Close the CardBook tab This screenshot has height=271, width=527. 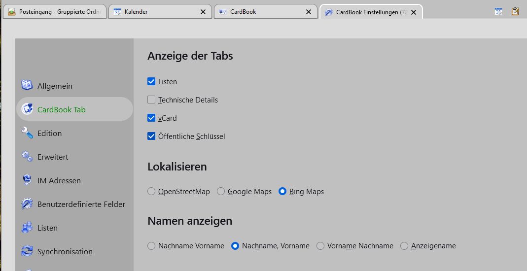308,12
